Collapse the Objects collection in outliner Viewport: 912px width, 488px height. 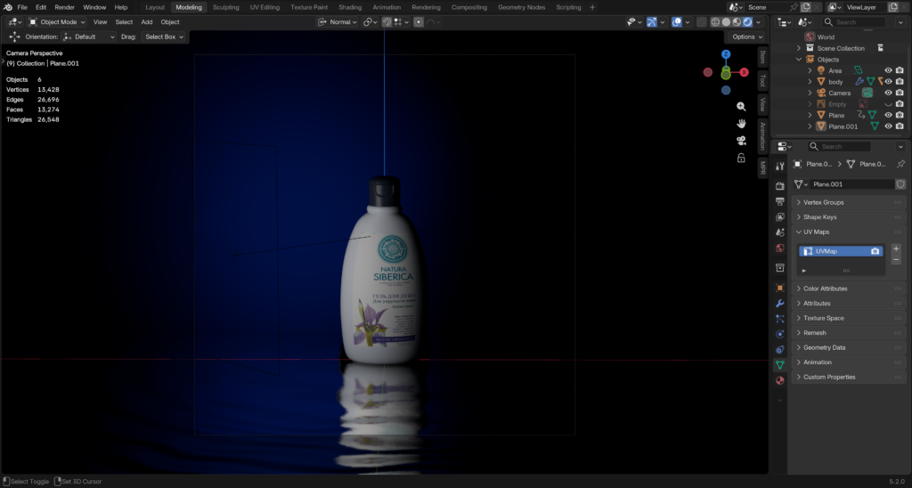[799, 60]
